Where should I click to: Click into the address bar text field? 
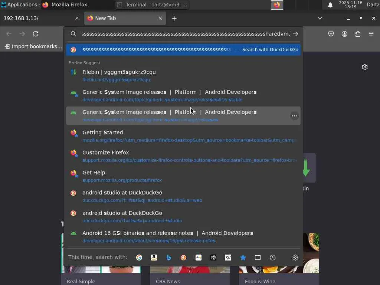coord(186,34)
